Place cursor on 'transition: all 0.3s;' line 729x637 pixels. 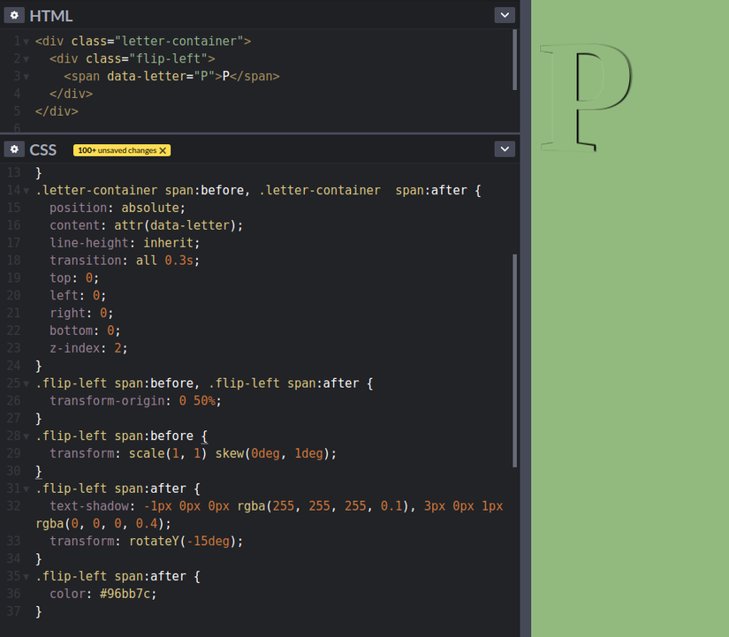point(125,261)
